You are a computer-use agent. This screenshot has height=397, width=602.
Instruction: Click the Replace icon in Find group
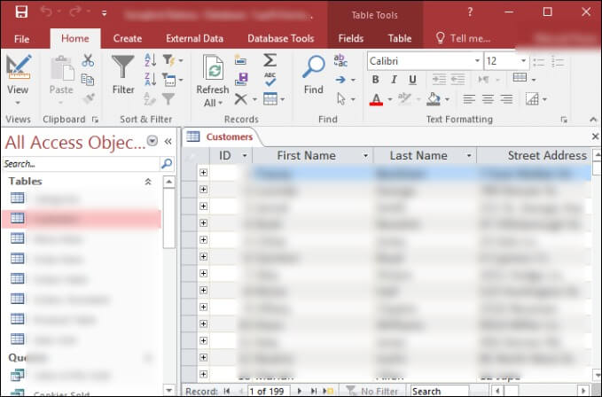coord(341,60)
